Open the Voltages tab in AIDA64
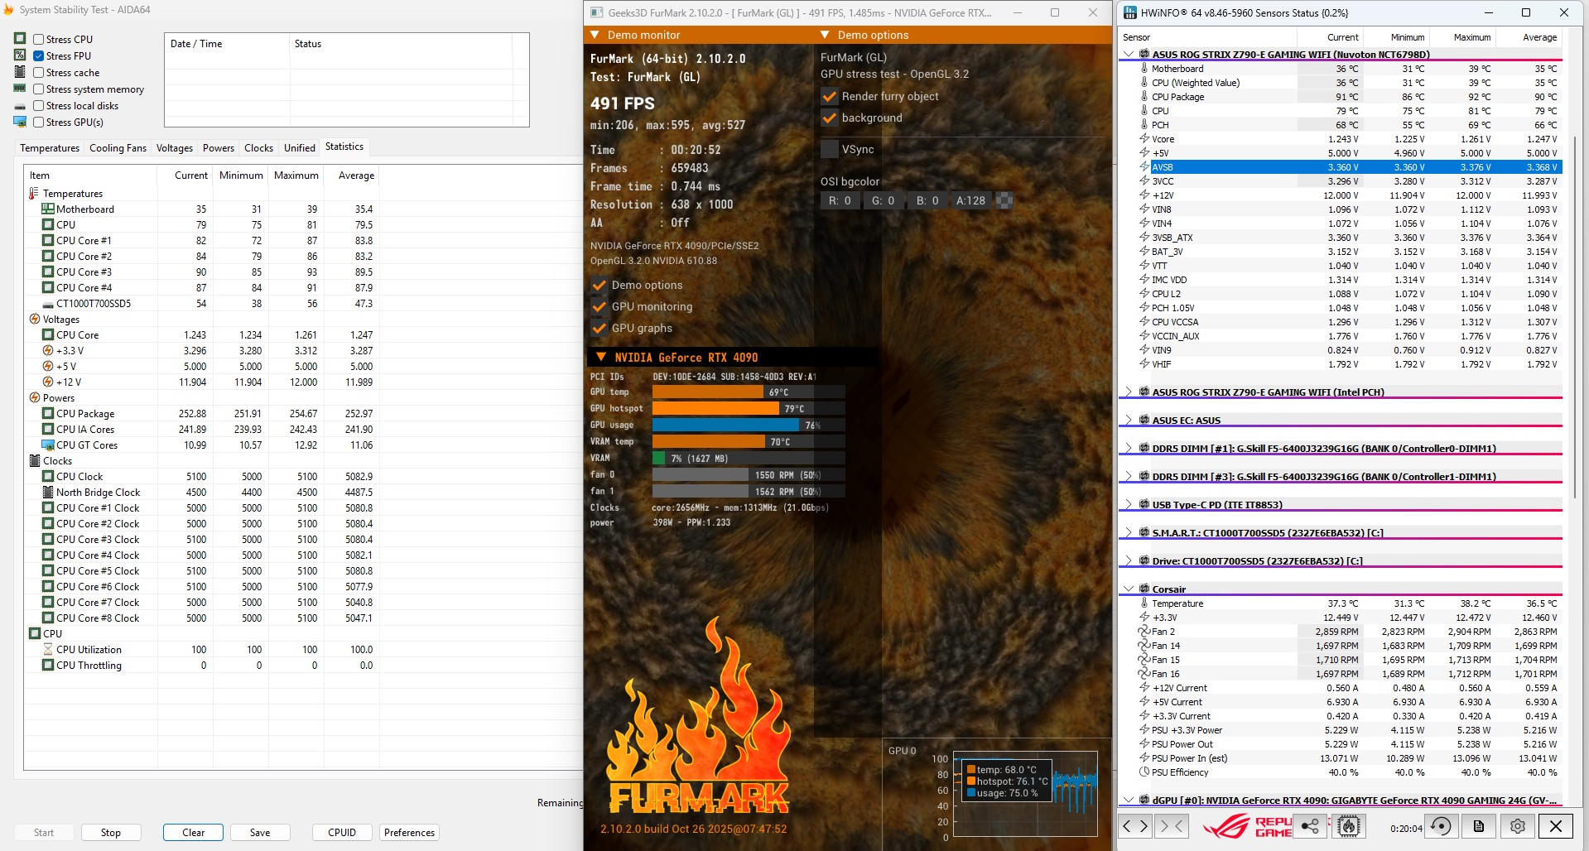 [x=175, y=148]
